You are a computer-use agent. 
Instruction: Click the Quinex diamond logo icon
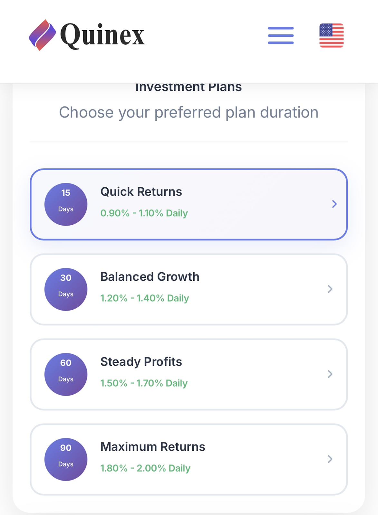pos(42,35)
